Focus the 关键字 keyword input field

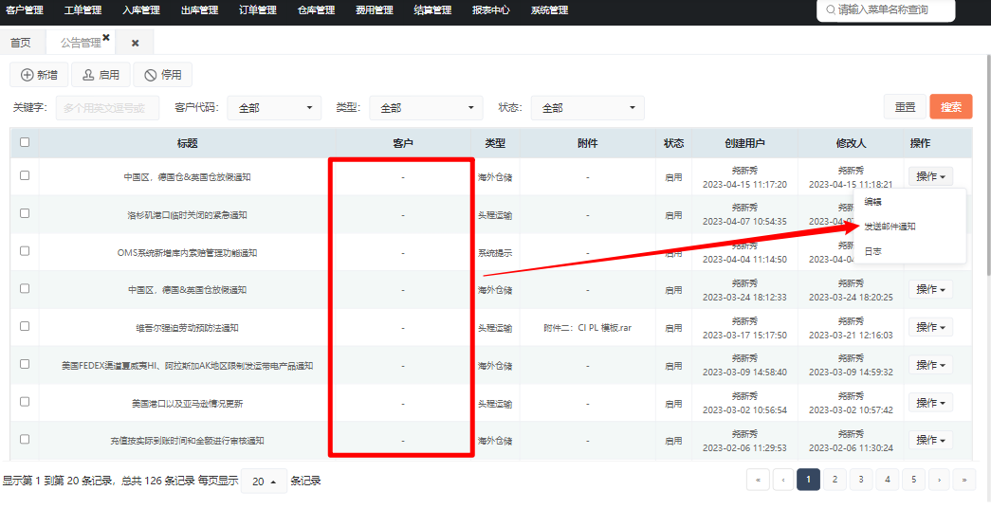107,108
